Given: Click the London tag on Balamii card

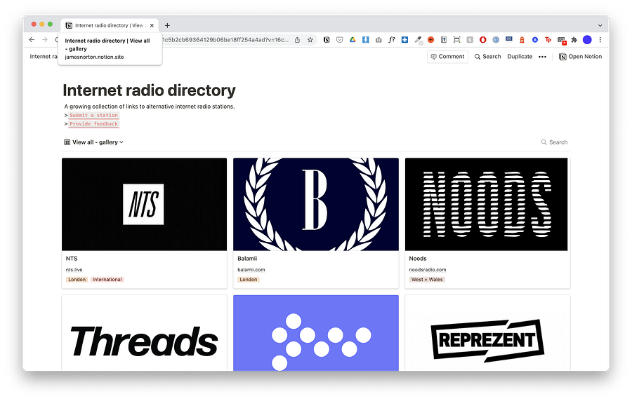Looking at the screenshot, I should (x=249, y=280).
